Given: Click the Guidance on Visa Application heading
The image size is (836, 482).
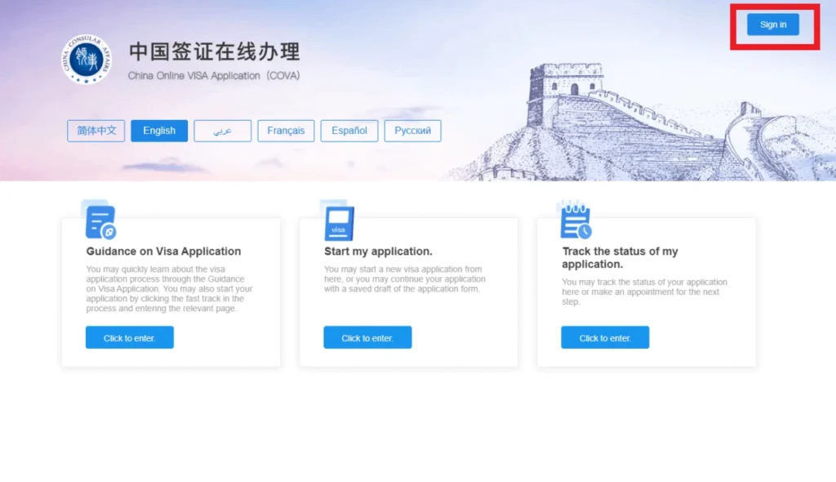Looking at the screenshot, I should coord(163,252).
